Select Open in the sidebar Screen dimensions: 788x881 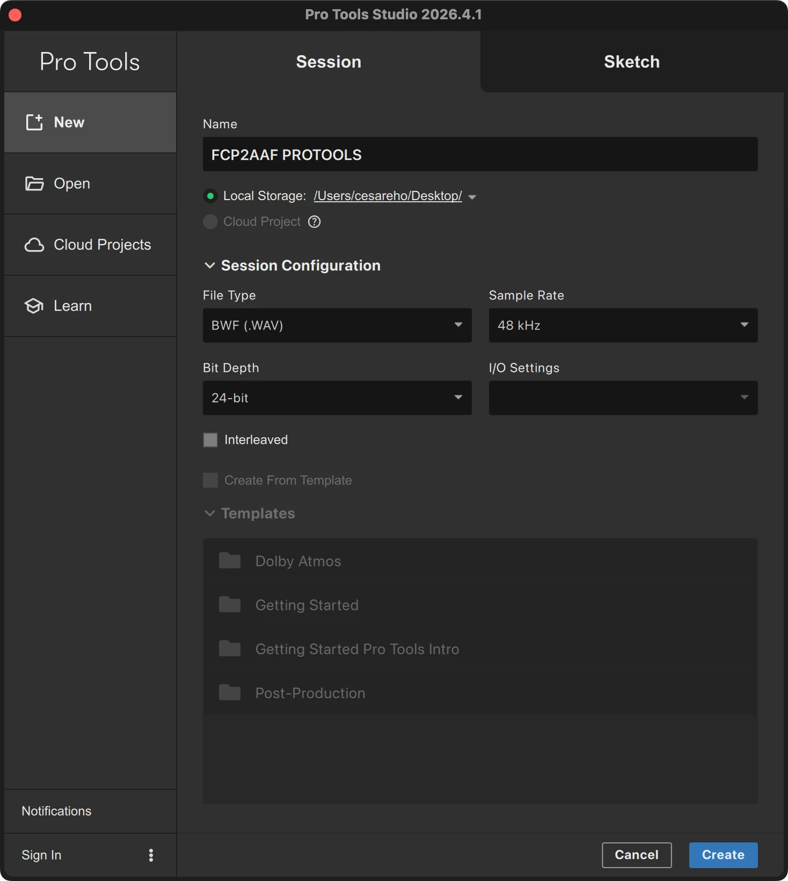pyautogui.click(x=90, y=183)
